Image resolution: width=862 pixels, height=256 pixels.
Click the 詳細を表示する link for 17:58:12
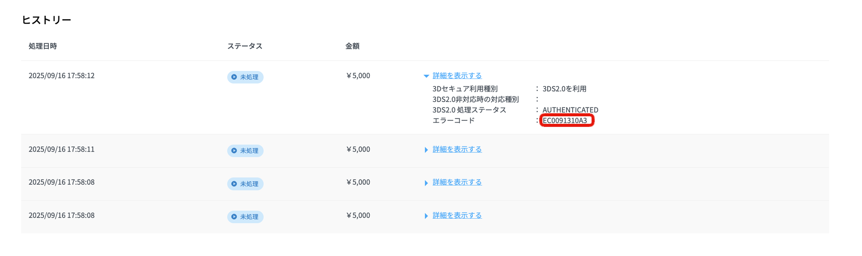(457, 76)
